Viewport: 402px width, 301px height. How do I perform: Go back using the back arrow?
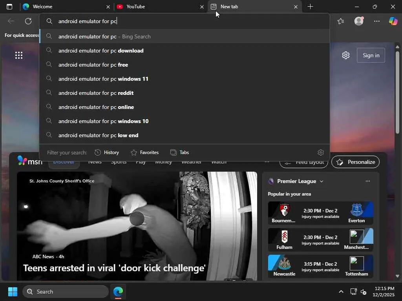tap(11, 21)
